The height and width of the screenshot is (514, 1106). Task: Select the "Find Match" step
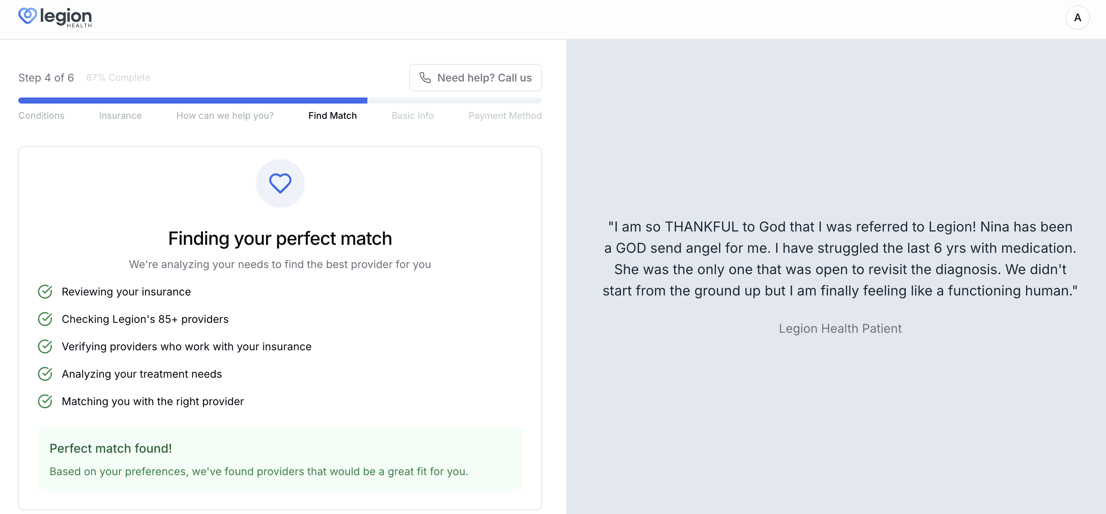pos(332,115)
